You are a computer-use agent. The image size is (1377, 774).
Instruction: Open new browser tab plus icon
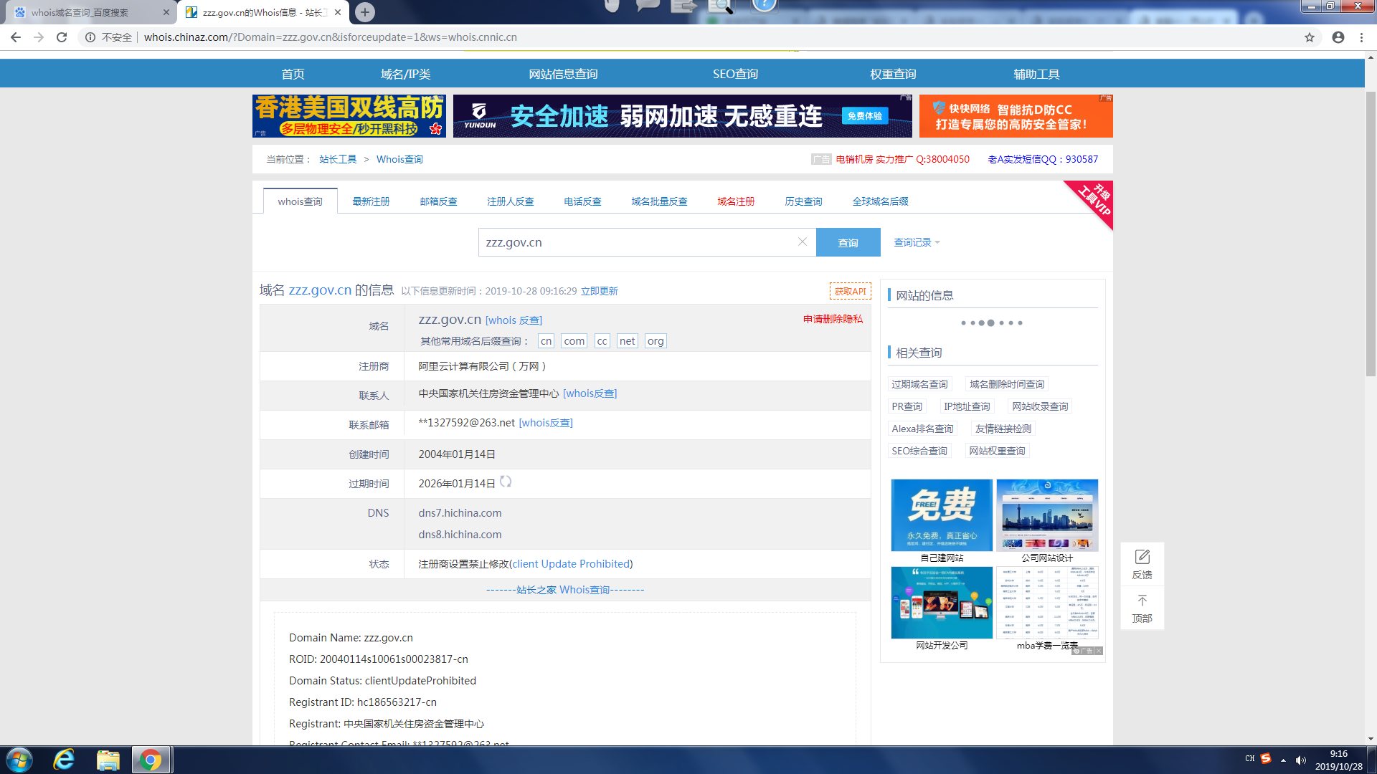tap(365, 12)
